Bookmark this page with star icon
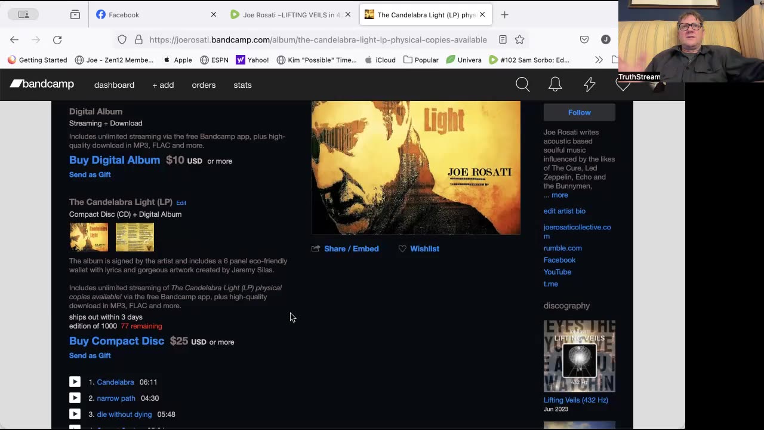Viewport: 764px width, 430px height. point(520,39)
